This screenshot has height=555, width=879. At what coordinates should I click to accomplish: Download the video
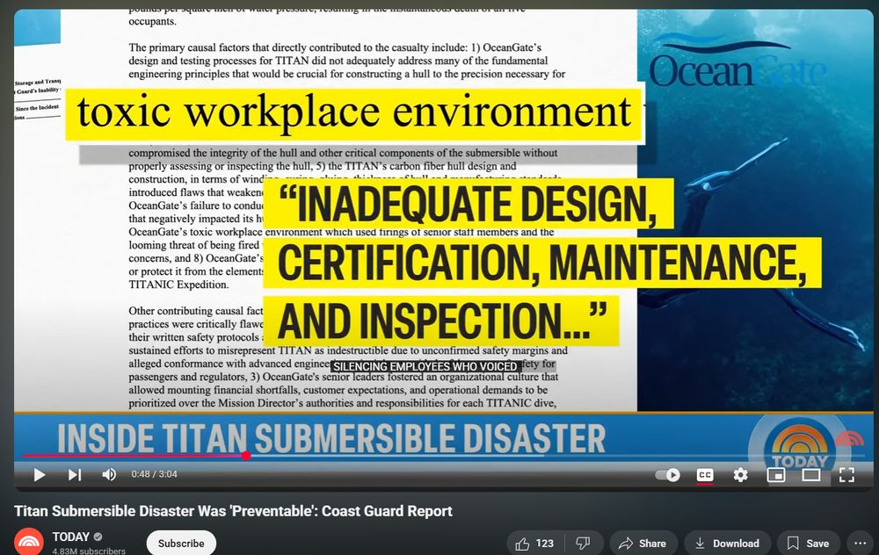point(727,544)
